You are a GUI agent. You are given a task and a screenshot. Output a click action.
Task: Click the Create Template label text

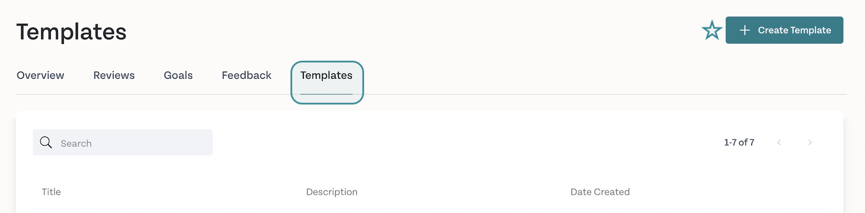(795, 30)
